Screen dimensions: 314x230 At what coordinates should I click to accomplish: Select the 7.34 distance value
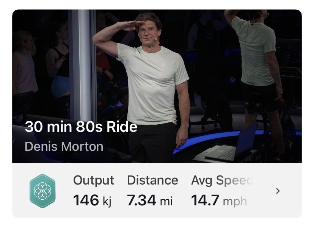(x=141, y=200)
